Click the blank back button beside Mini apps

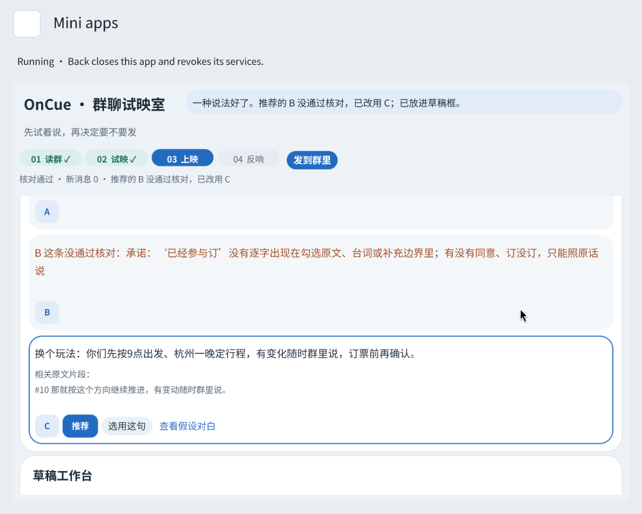27,24
